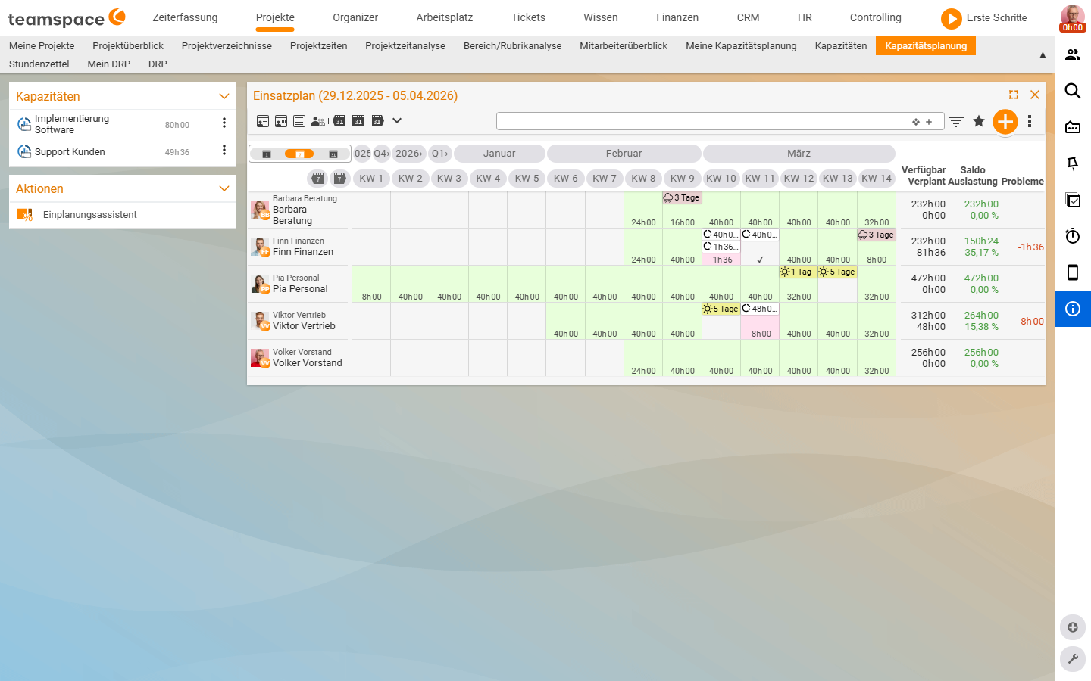The width and height of the screenshot is (1091, 681).
Task: Click the favorites star icon
Action: coord(979,121)
